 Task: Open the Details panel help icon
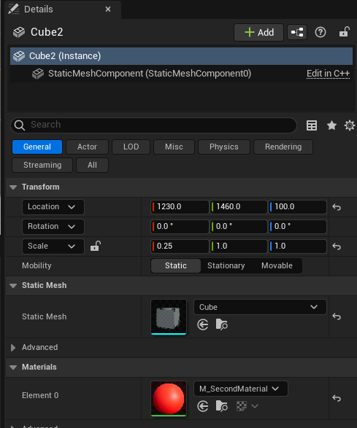[320, 32]
